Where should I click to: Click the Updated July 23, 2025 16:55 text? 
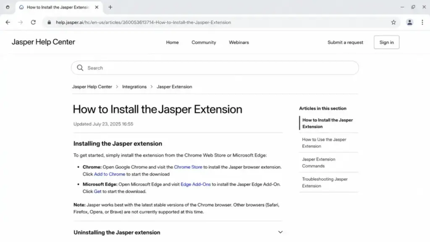103,124
